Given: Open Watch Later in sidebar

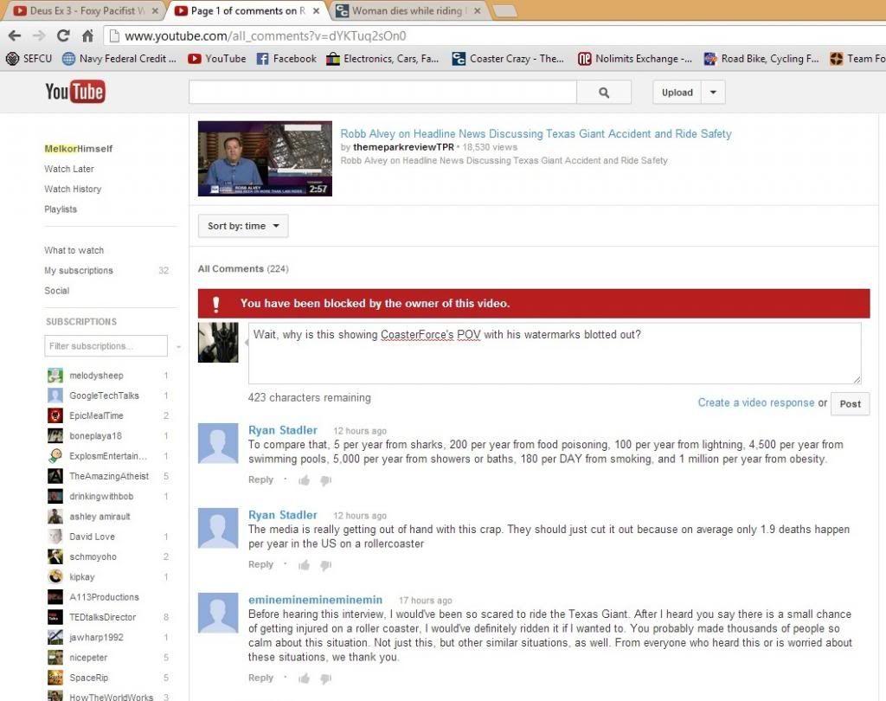Looking at the screenshot, I should point(69,169).
